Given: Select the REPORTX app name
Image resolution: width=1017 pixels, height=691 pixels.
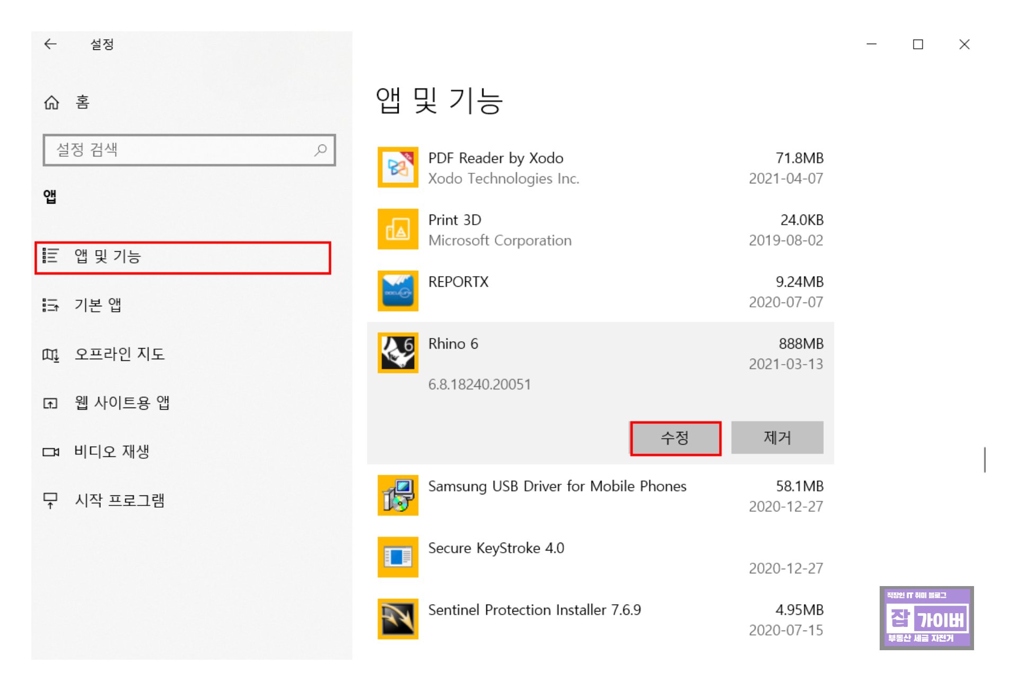Looking at the screenshot, I should (459, 282).
